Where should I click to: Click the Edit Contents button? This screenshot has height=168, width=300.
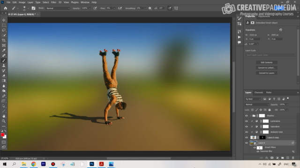tap(267, 63)
